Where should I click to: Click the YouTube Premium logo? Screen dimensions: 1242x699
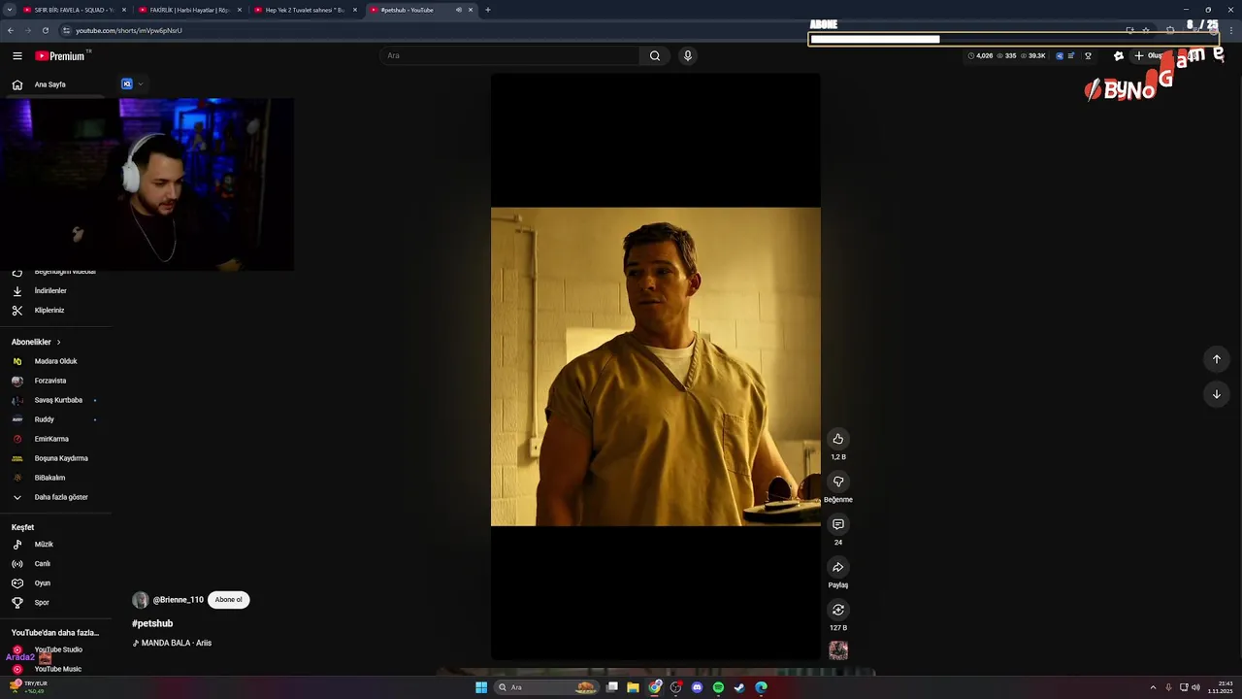62,56
